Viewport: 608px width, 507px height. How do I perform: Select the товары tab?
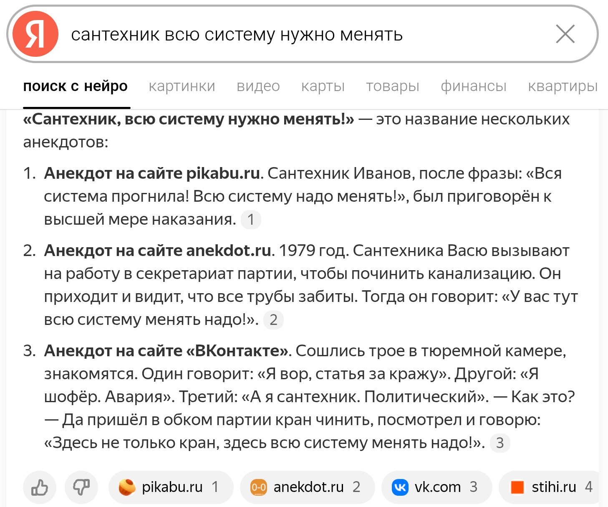[x=393, y=86]
